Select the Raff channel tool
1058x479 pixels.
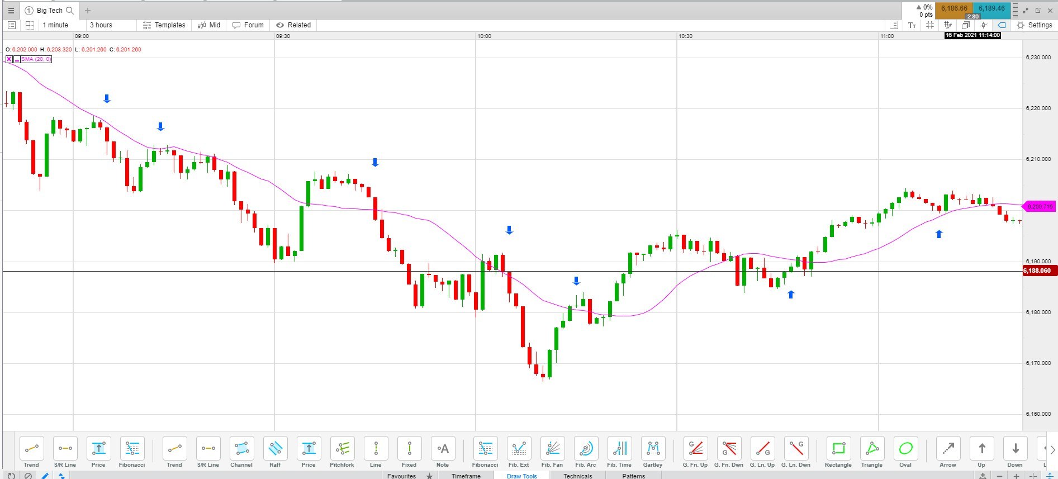275,452
